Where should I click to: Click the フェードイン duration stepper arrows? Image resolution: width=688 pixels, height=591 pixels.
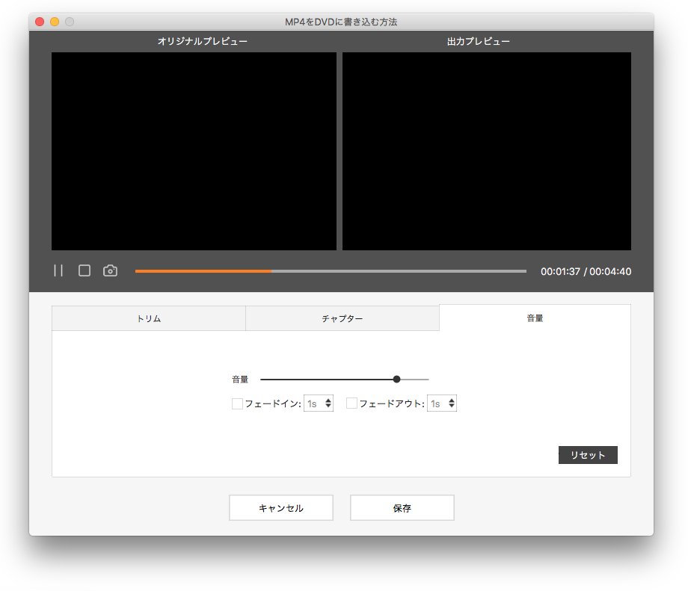click(328, 403)
